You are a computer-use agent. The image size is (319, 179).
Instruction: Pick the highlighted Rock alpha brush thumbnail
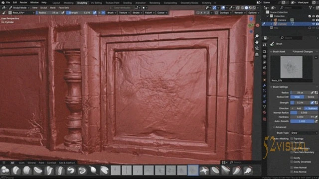tap(193, 170)
